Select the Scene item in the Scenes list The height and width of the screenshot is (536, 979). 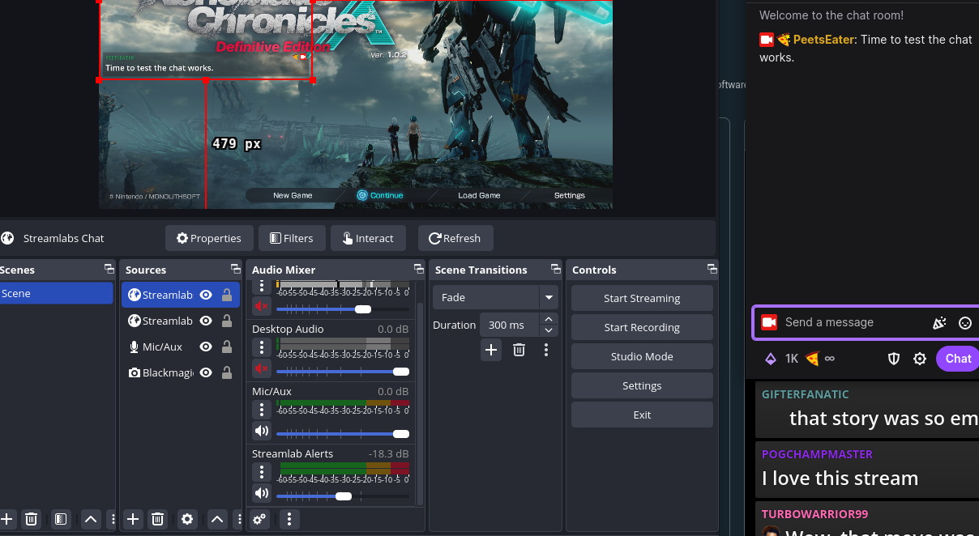tap(56, 293)
